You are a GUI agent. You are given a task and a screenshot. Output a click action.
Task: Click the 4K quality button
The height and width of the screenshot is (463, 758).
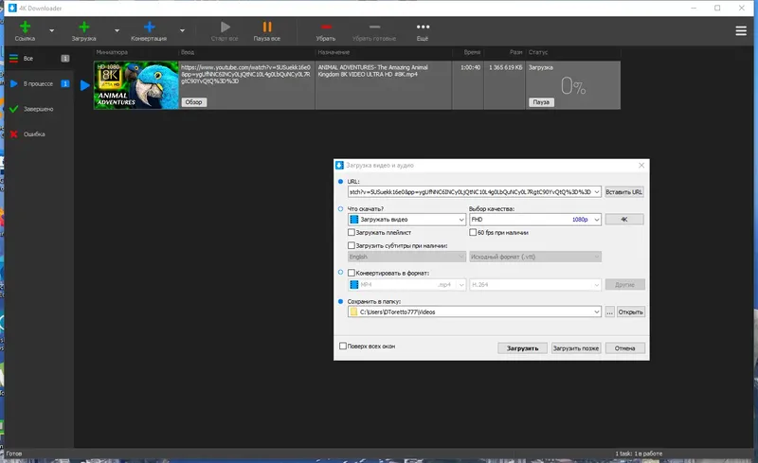[x=624, y=220]
